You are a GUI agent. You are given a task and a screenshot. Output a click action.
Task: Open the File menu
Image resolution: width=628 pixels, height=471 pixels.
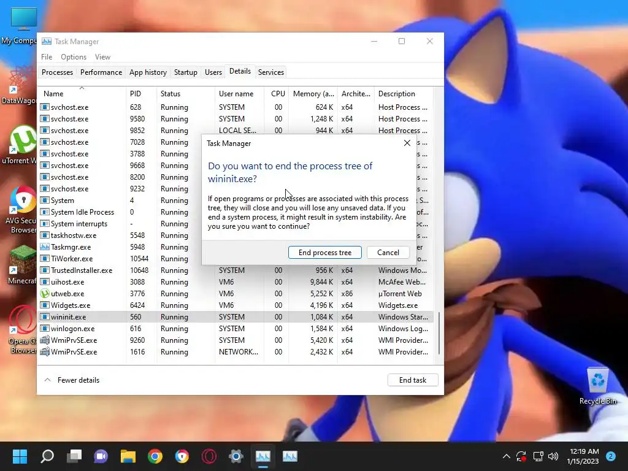tap(47, 57)
